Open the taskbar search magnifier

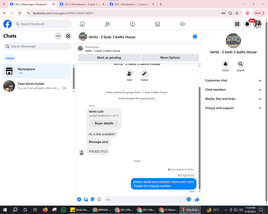15,210
